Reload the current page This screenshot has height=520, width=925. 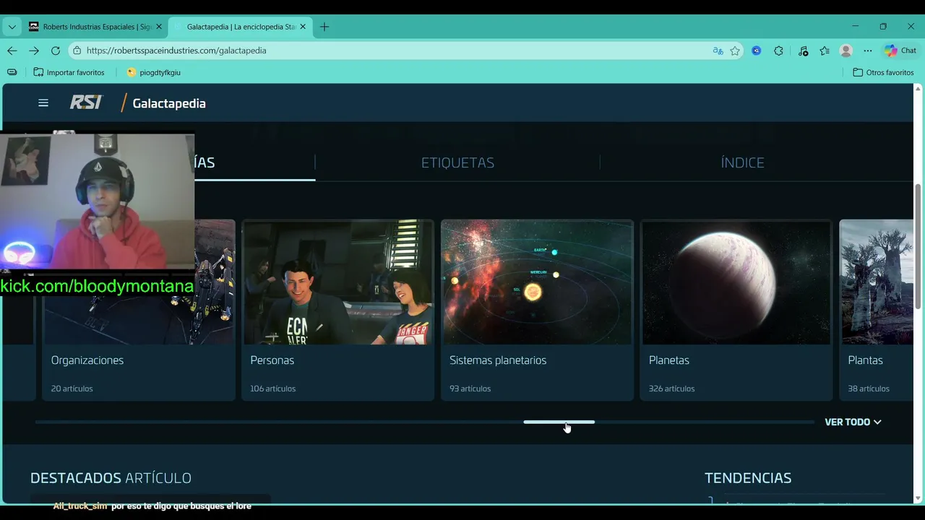(x=55, y=51)
